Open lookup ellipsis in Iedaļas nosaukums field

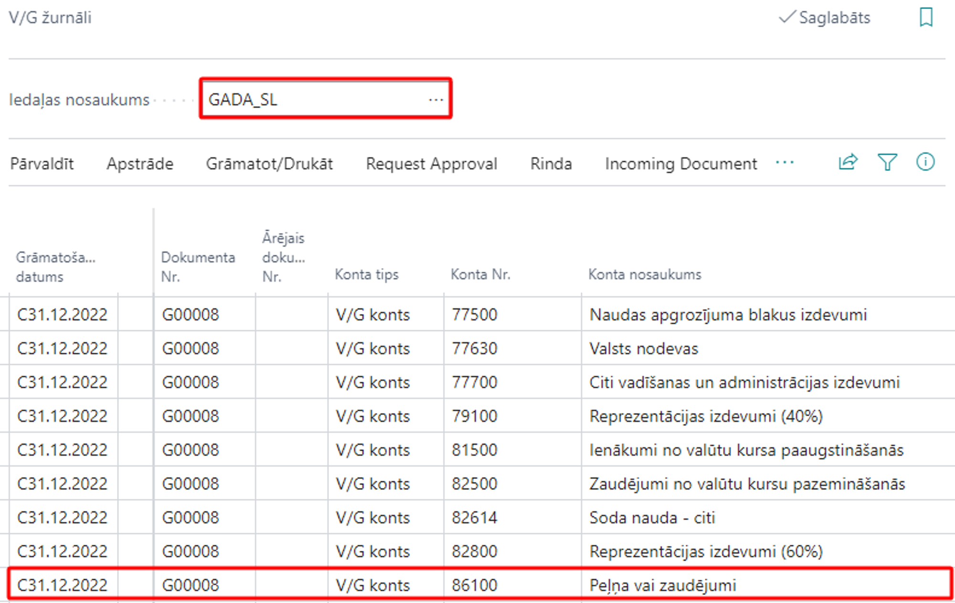pos(435,99)
